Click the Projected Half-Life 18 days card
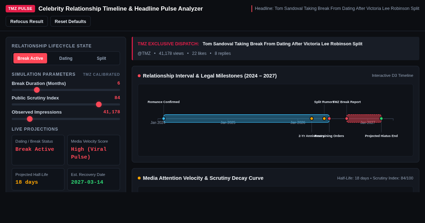 [x=38, y=179]
